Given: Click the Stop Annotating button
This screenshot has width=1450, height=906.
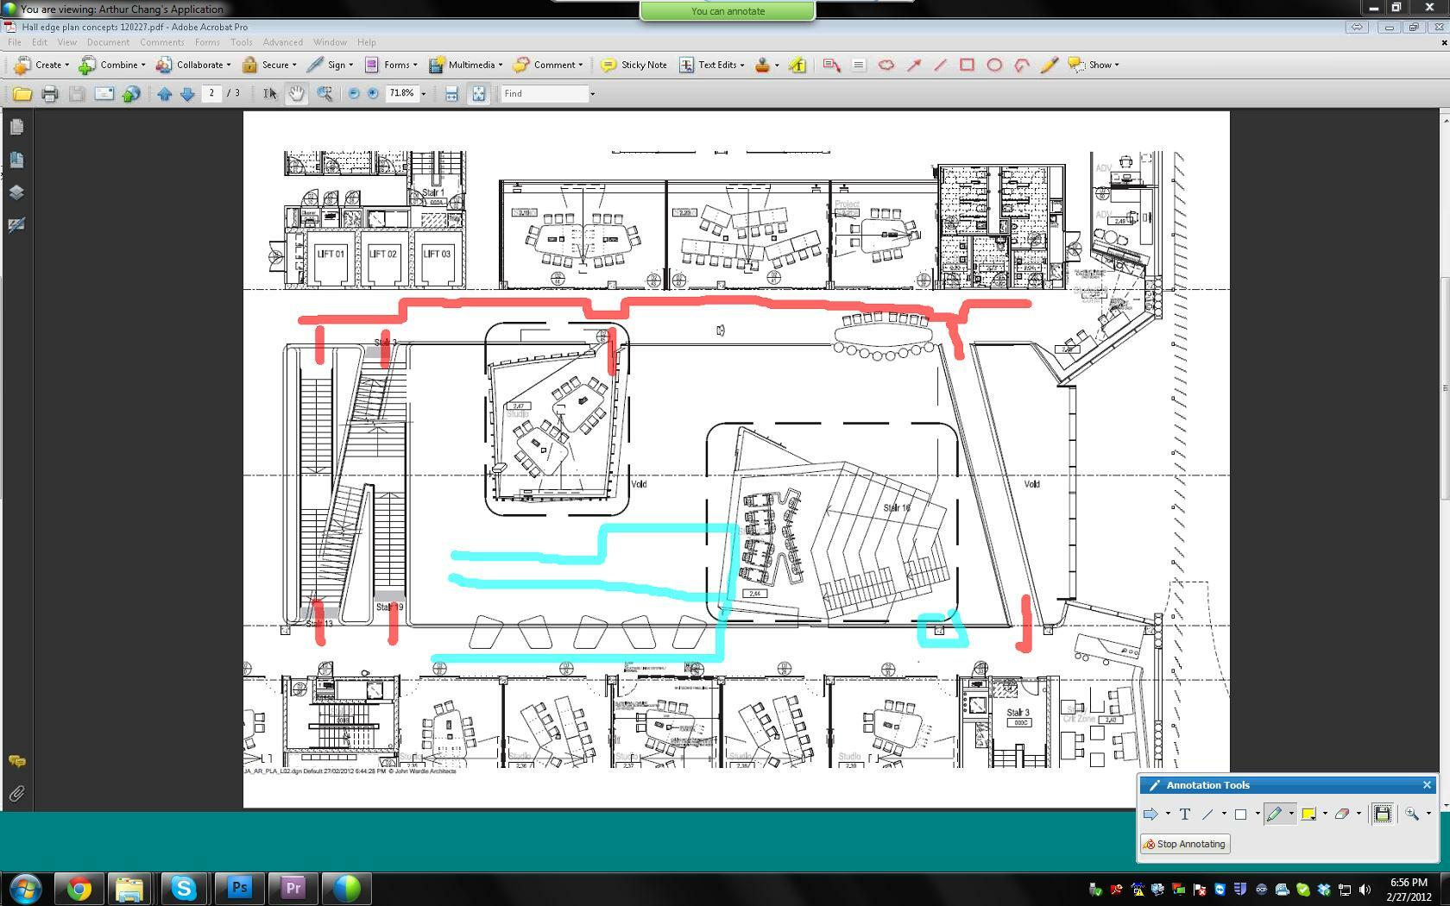Looking at the screenshot, I should pyautogui.click(x=1185, y=844).
